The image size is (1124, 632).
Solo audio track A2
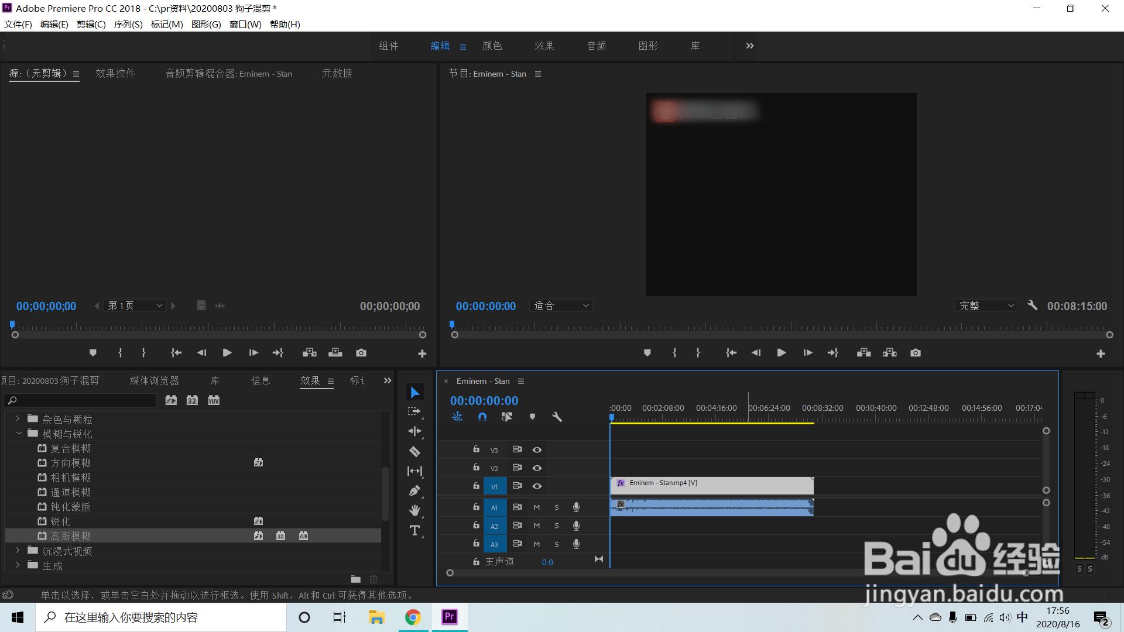[x=557, y=526]
